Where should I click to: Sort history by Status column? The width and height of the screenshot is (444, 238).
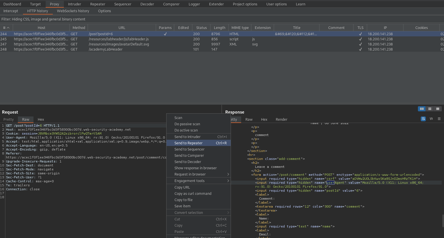[x=201, y=28]
